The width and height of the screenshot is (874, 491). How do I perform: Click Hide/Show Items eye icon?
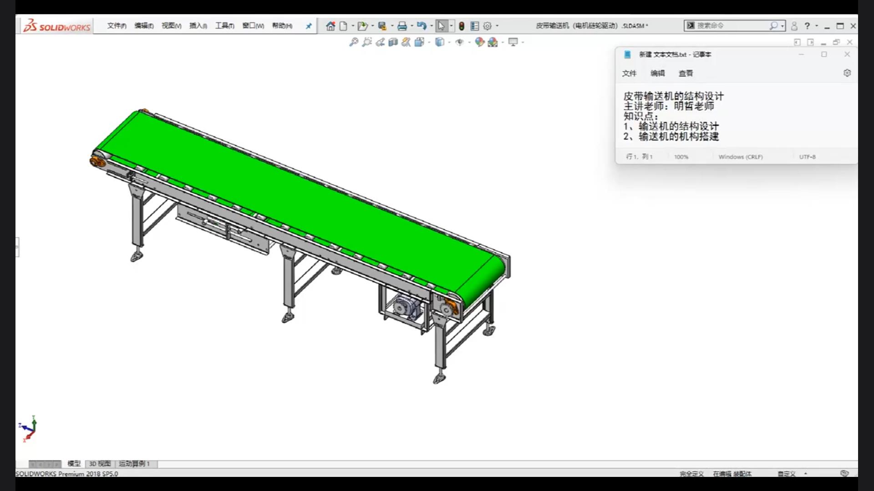tap(460, 42)
